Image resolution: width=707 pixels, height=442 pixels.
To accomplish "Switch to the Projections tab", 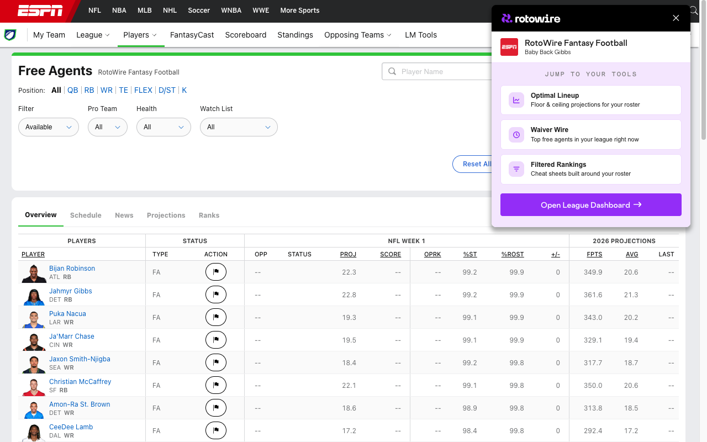I will pos(166,215).
